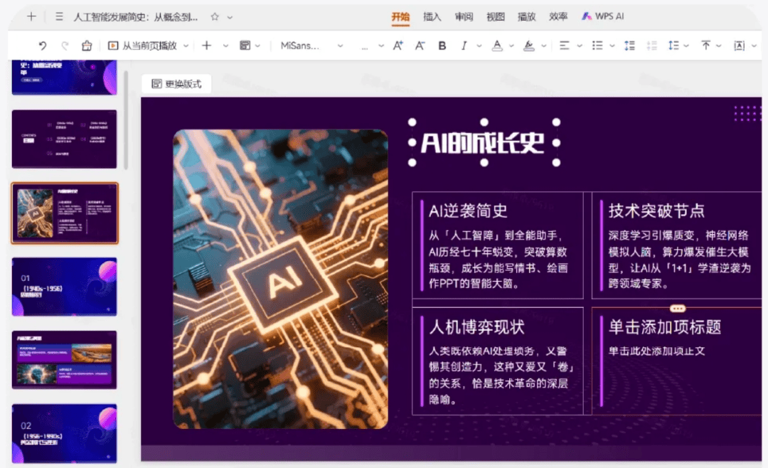This screenshot has height=468, width=768.
Task: Click the plus icon to add a tab
Action: (31, 16)
